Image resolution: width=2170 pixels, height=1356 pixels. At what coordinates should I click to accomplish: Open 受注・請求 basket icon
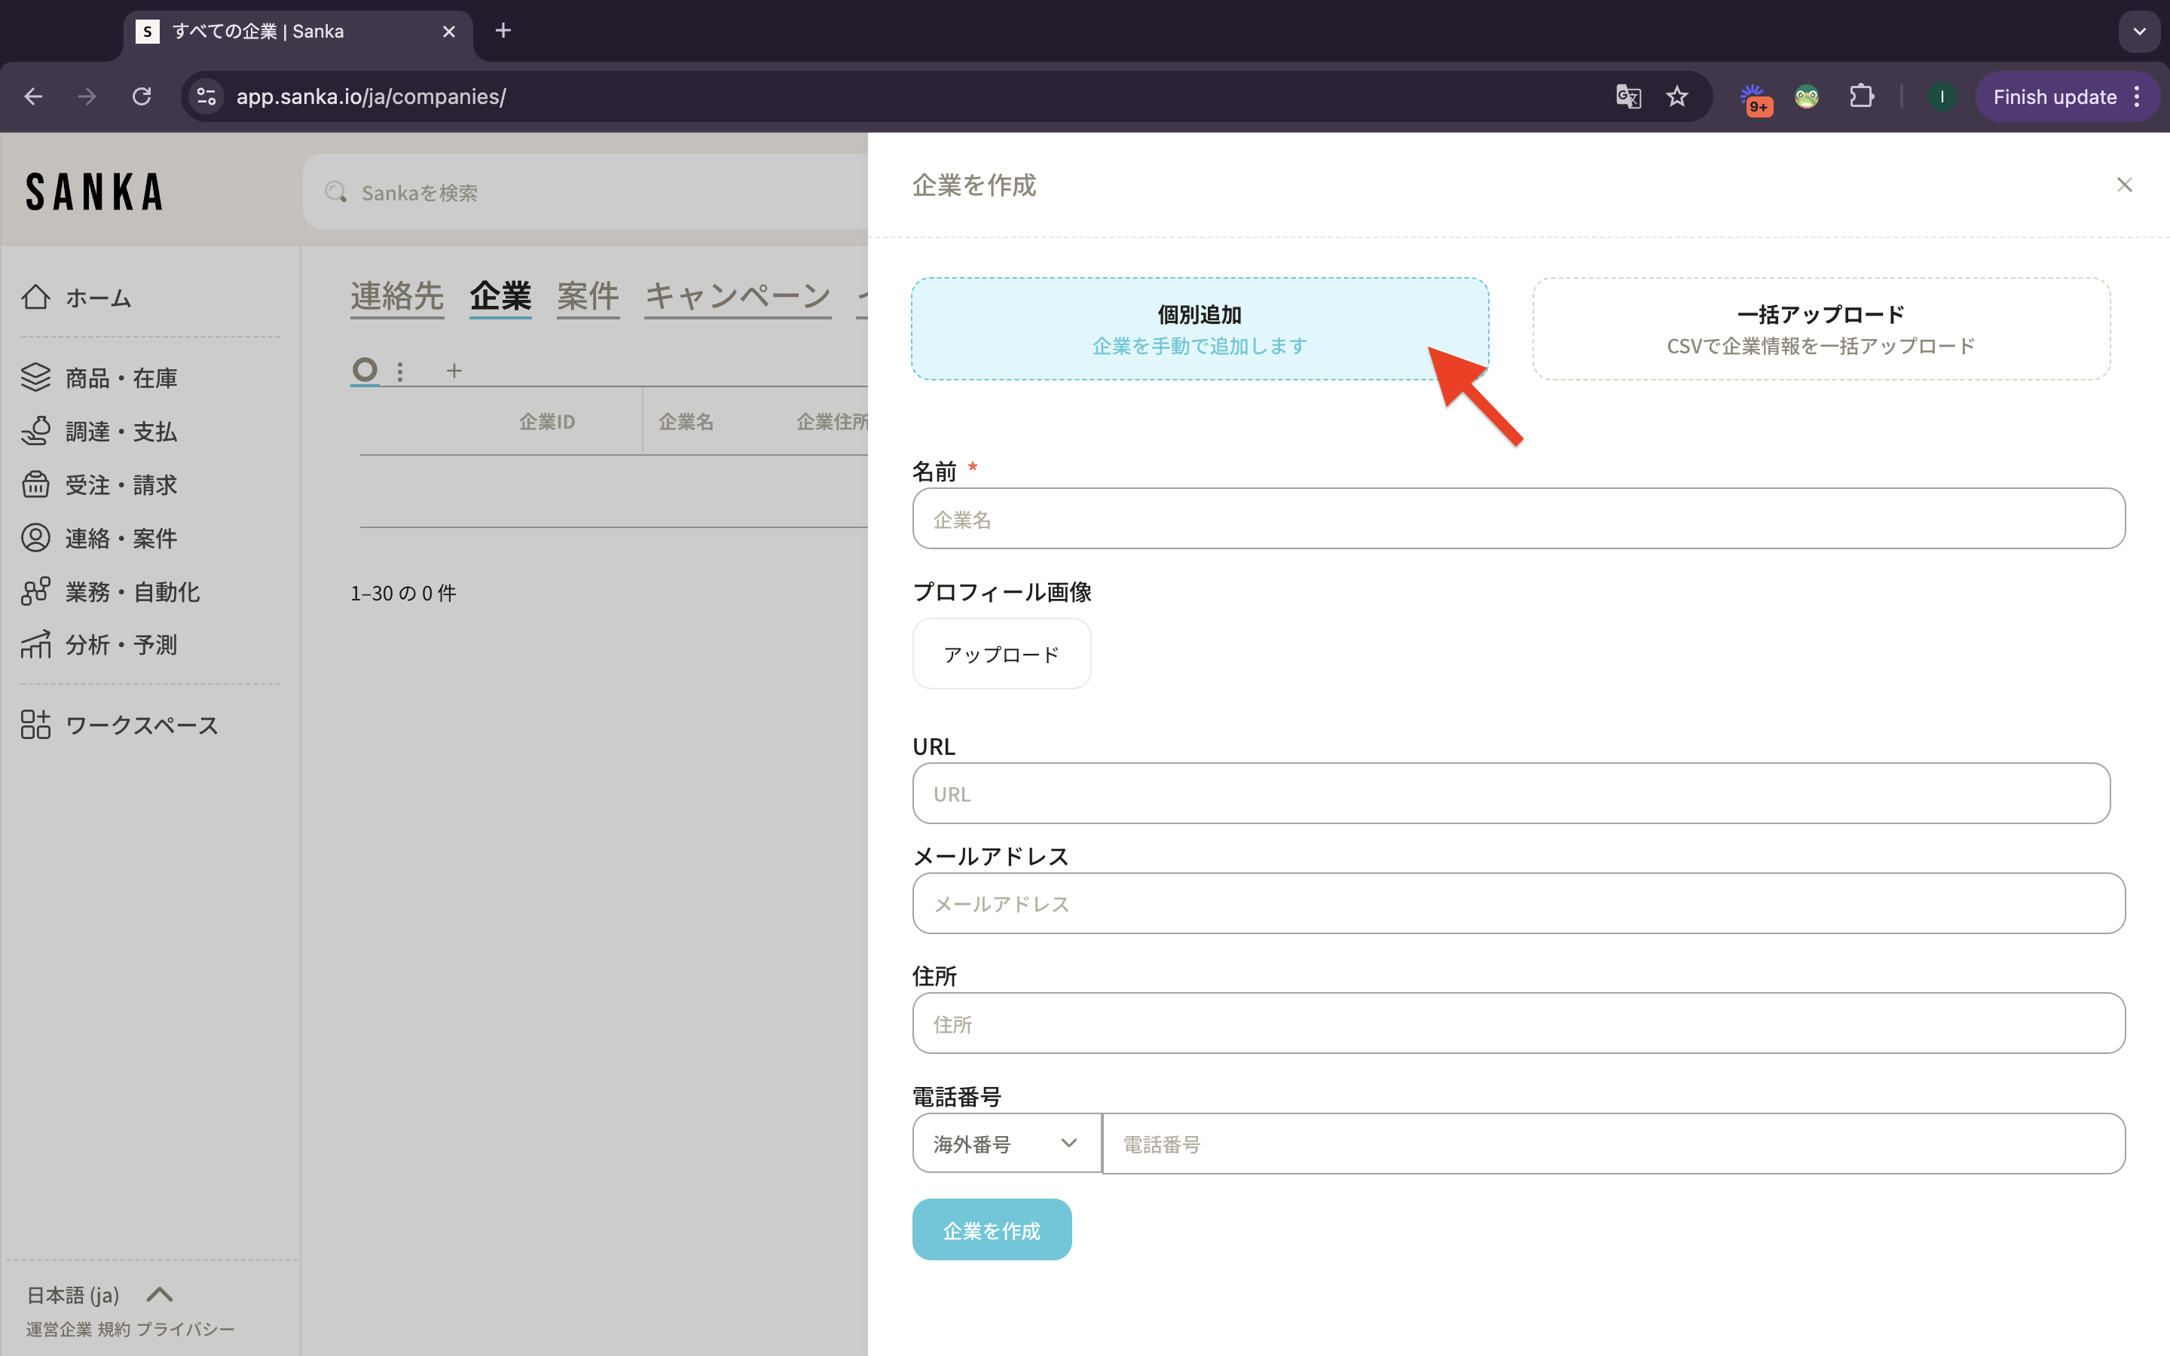36,484
